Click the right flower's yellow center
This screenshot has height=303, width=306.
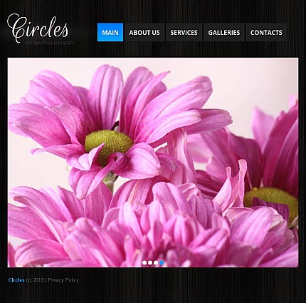click(272, 201)
